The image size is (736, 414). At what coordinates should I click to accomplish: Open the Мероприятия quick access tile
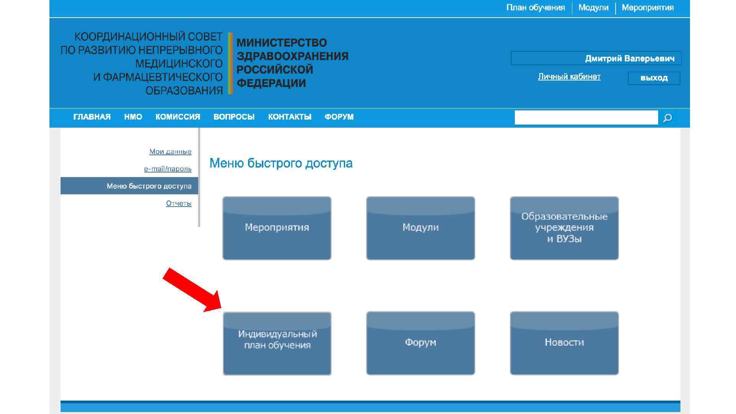click(x=277, y=228)
